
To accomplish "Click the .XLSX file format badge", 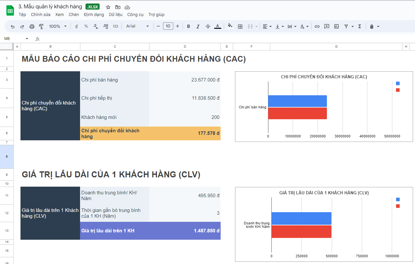I will (93, 7).
